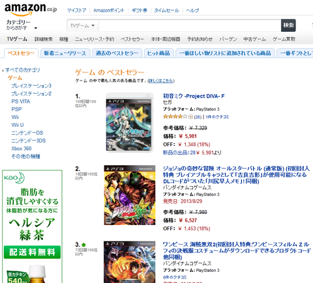Open the TVゲーム search category dropdown
Screen dimensions: 313x283
(x=83, y=25)
